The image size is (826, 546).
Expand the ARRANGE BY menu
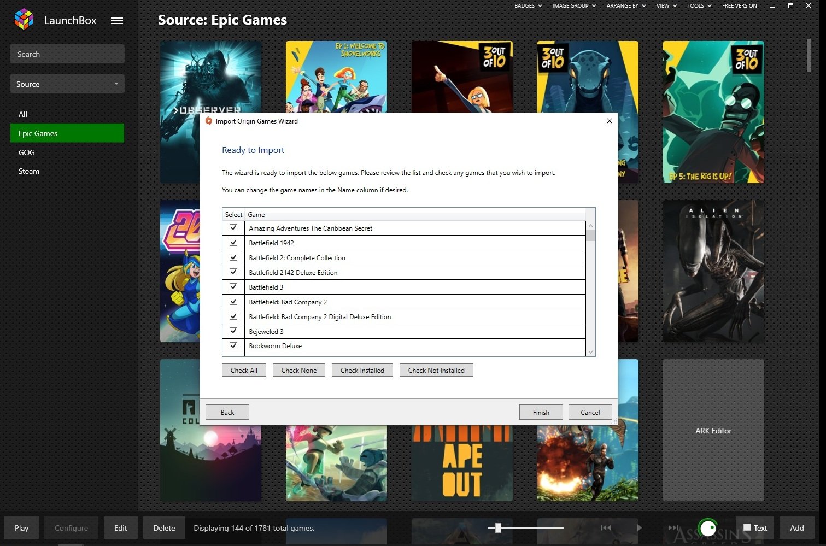pos(626,6)
